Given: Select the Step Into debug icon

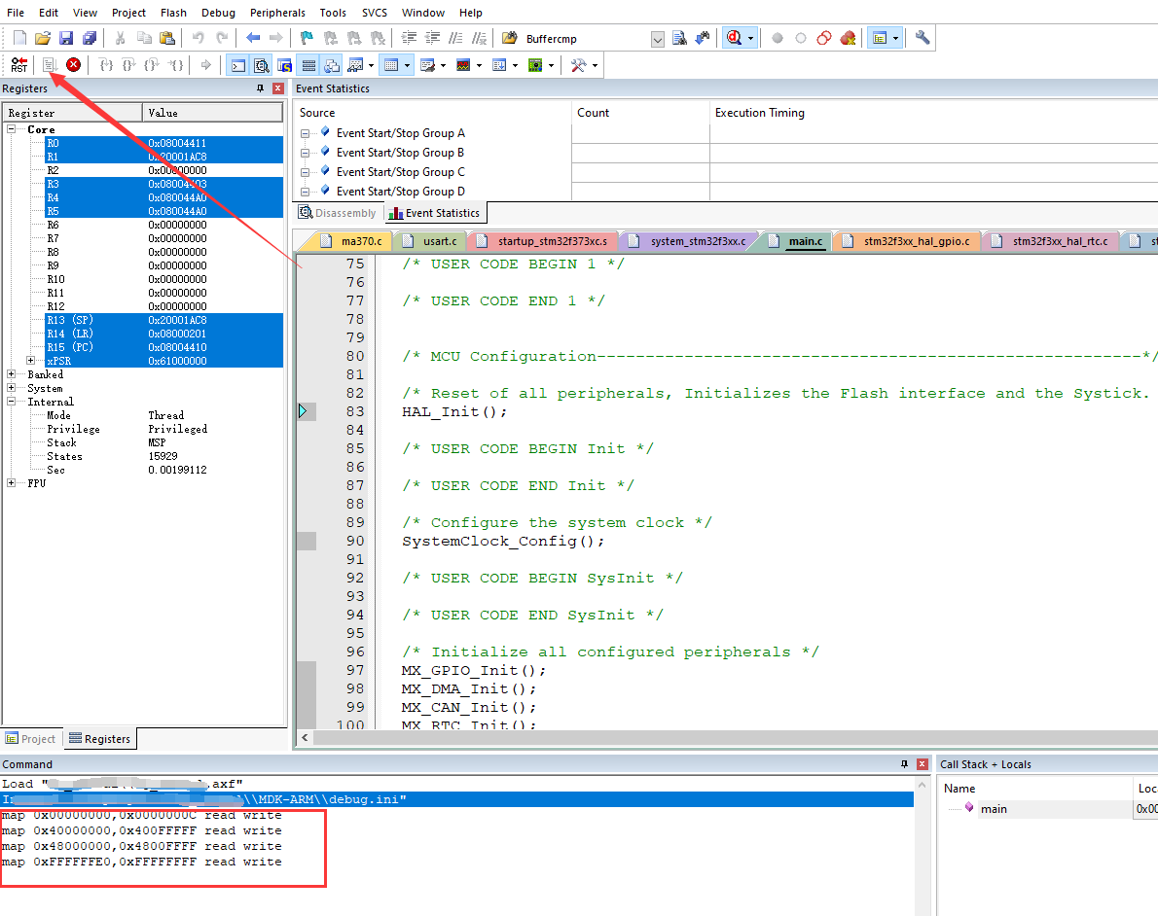Looking at the screenshot, I should (x=106, y=65).
